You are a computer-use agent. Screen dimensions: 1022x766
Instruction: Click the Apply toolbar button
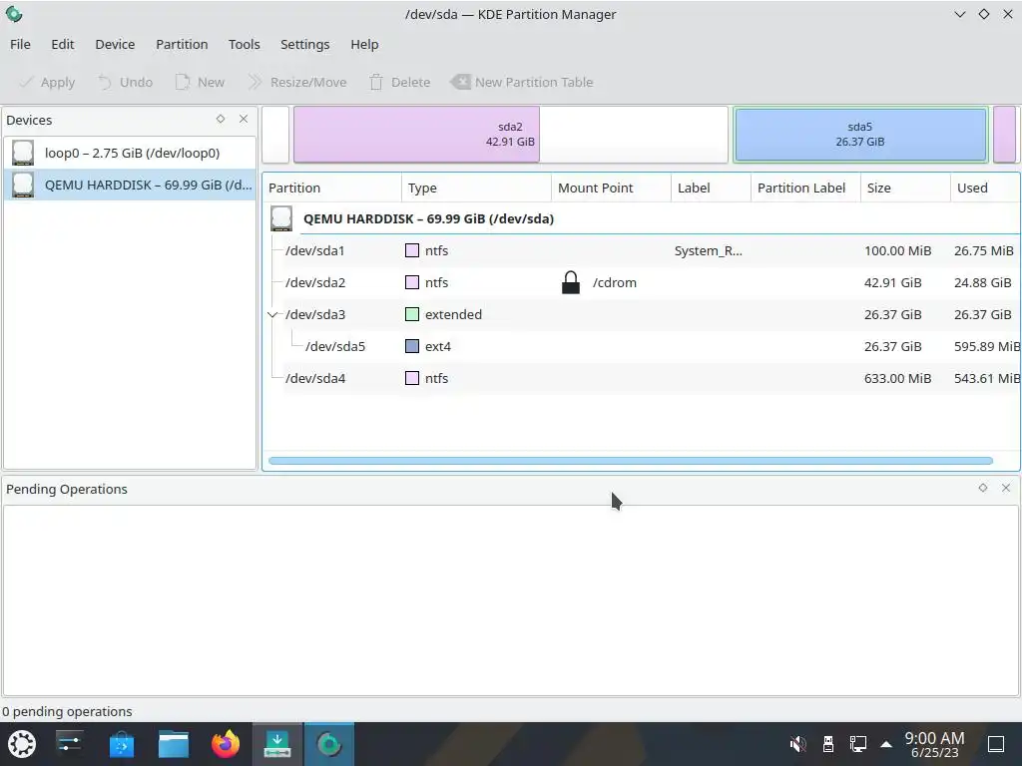point(47,82)
